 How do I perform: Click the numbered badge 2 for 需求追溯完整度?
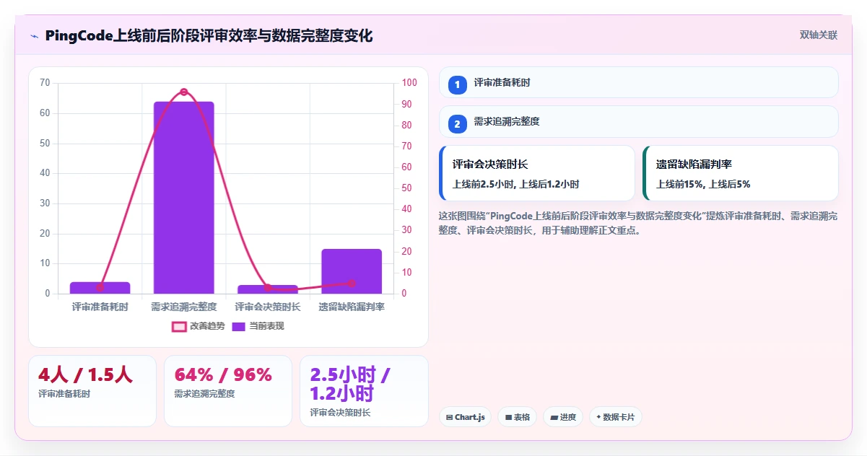coord(457,123)
